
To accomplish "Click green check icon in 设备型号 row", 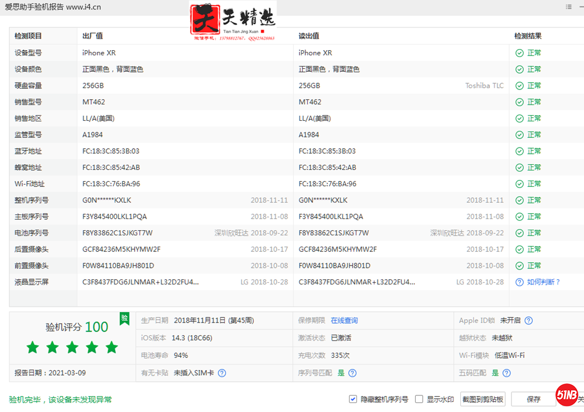I will click(520, 53).
